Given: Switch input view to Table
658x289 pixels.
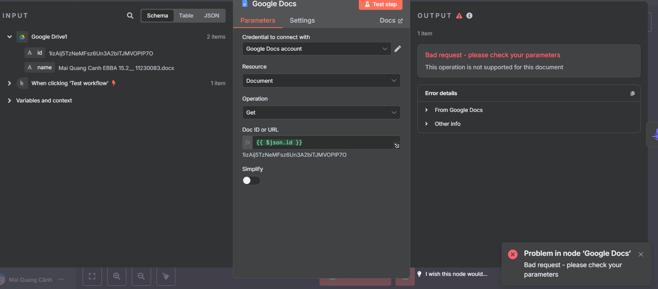Looking at the screenshot, I should click(186, 16).
